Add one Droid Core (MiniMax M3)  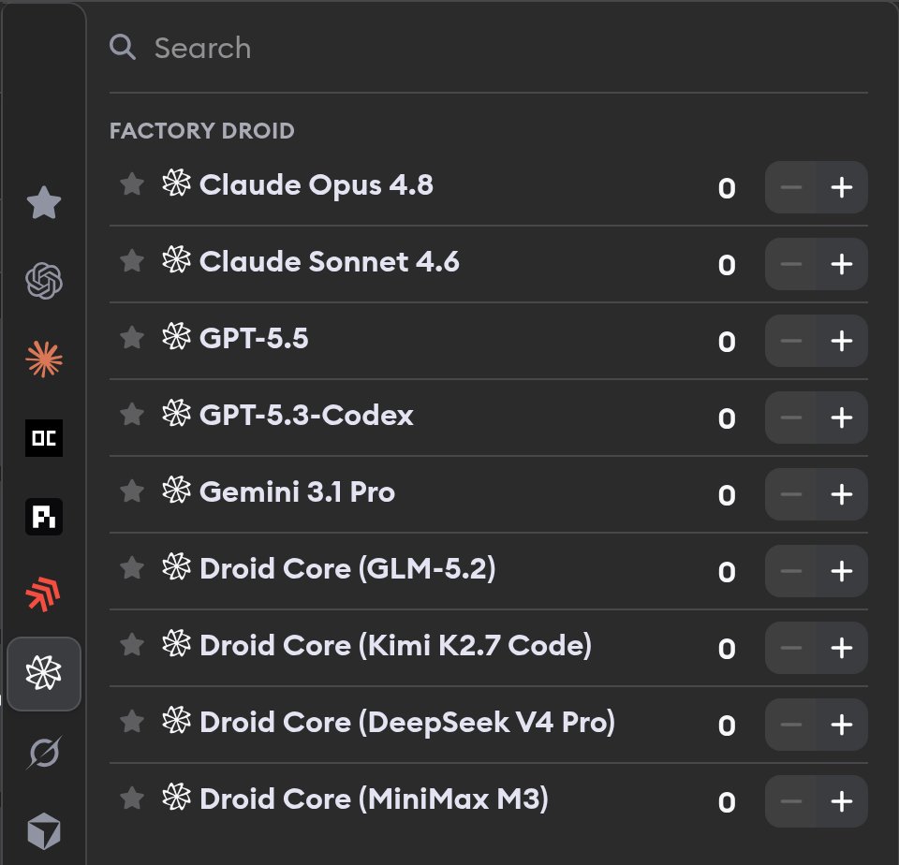click(842, 802)
